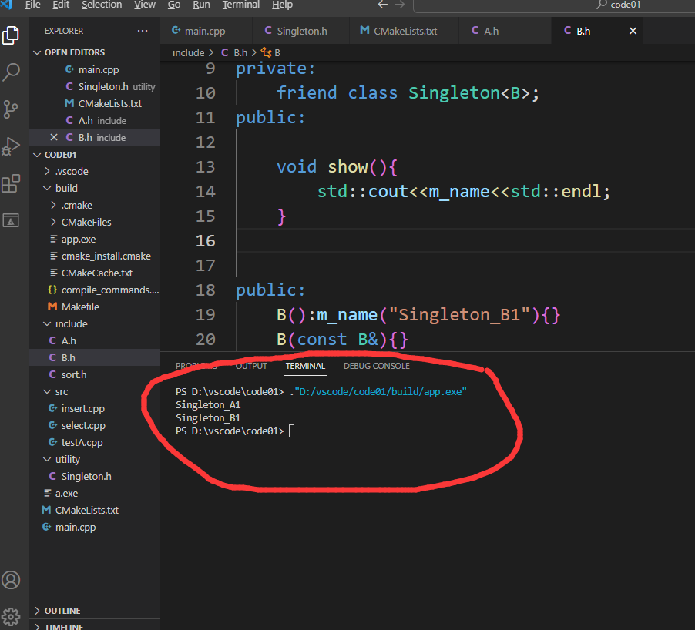Collapse the src folder
This screenshot has width=695, height=630.
point(95,392)
